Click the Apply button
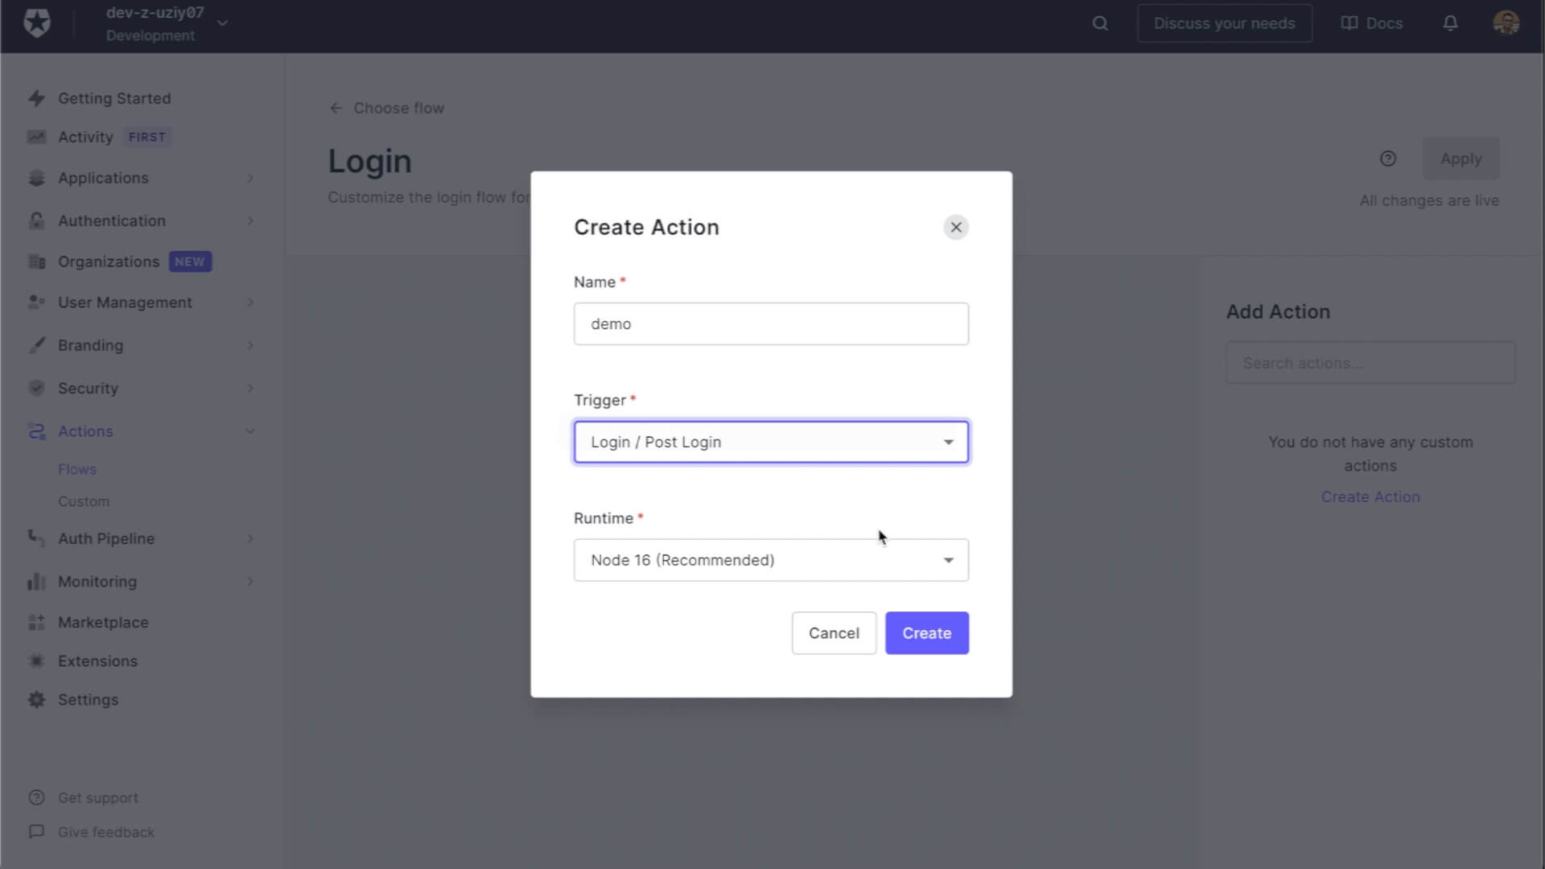The width and height of the screenshot is (1545, 869). point(1461,159)
